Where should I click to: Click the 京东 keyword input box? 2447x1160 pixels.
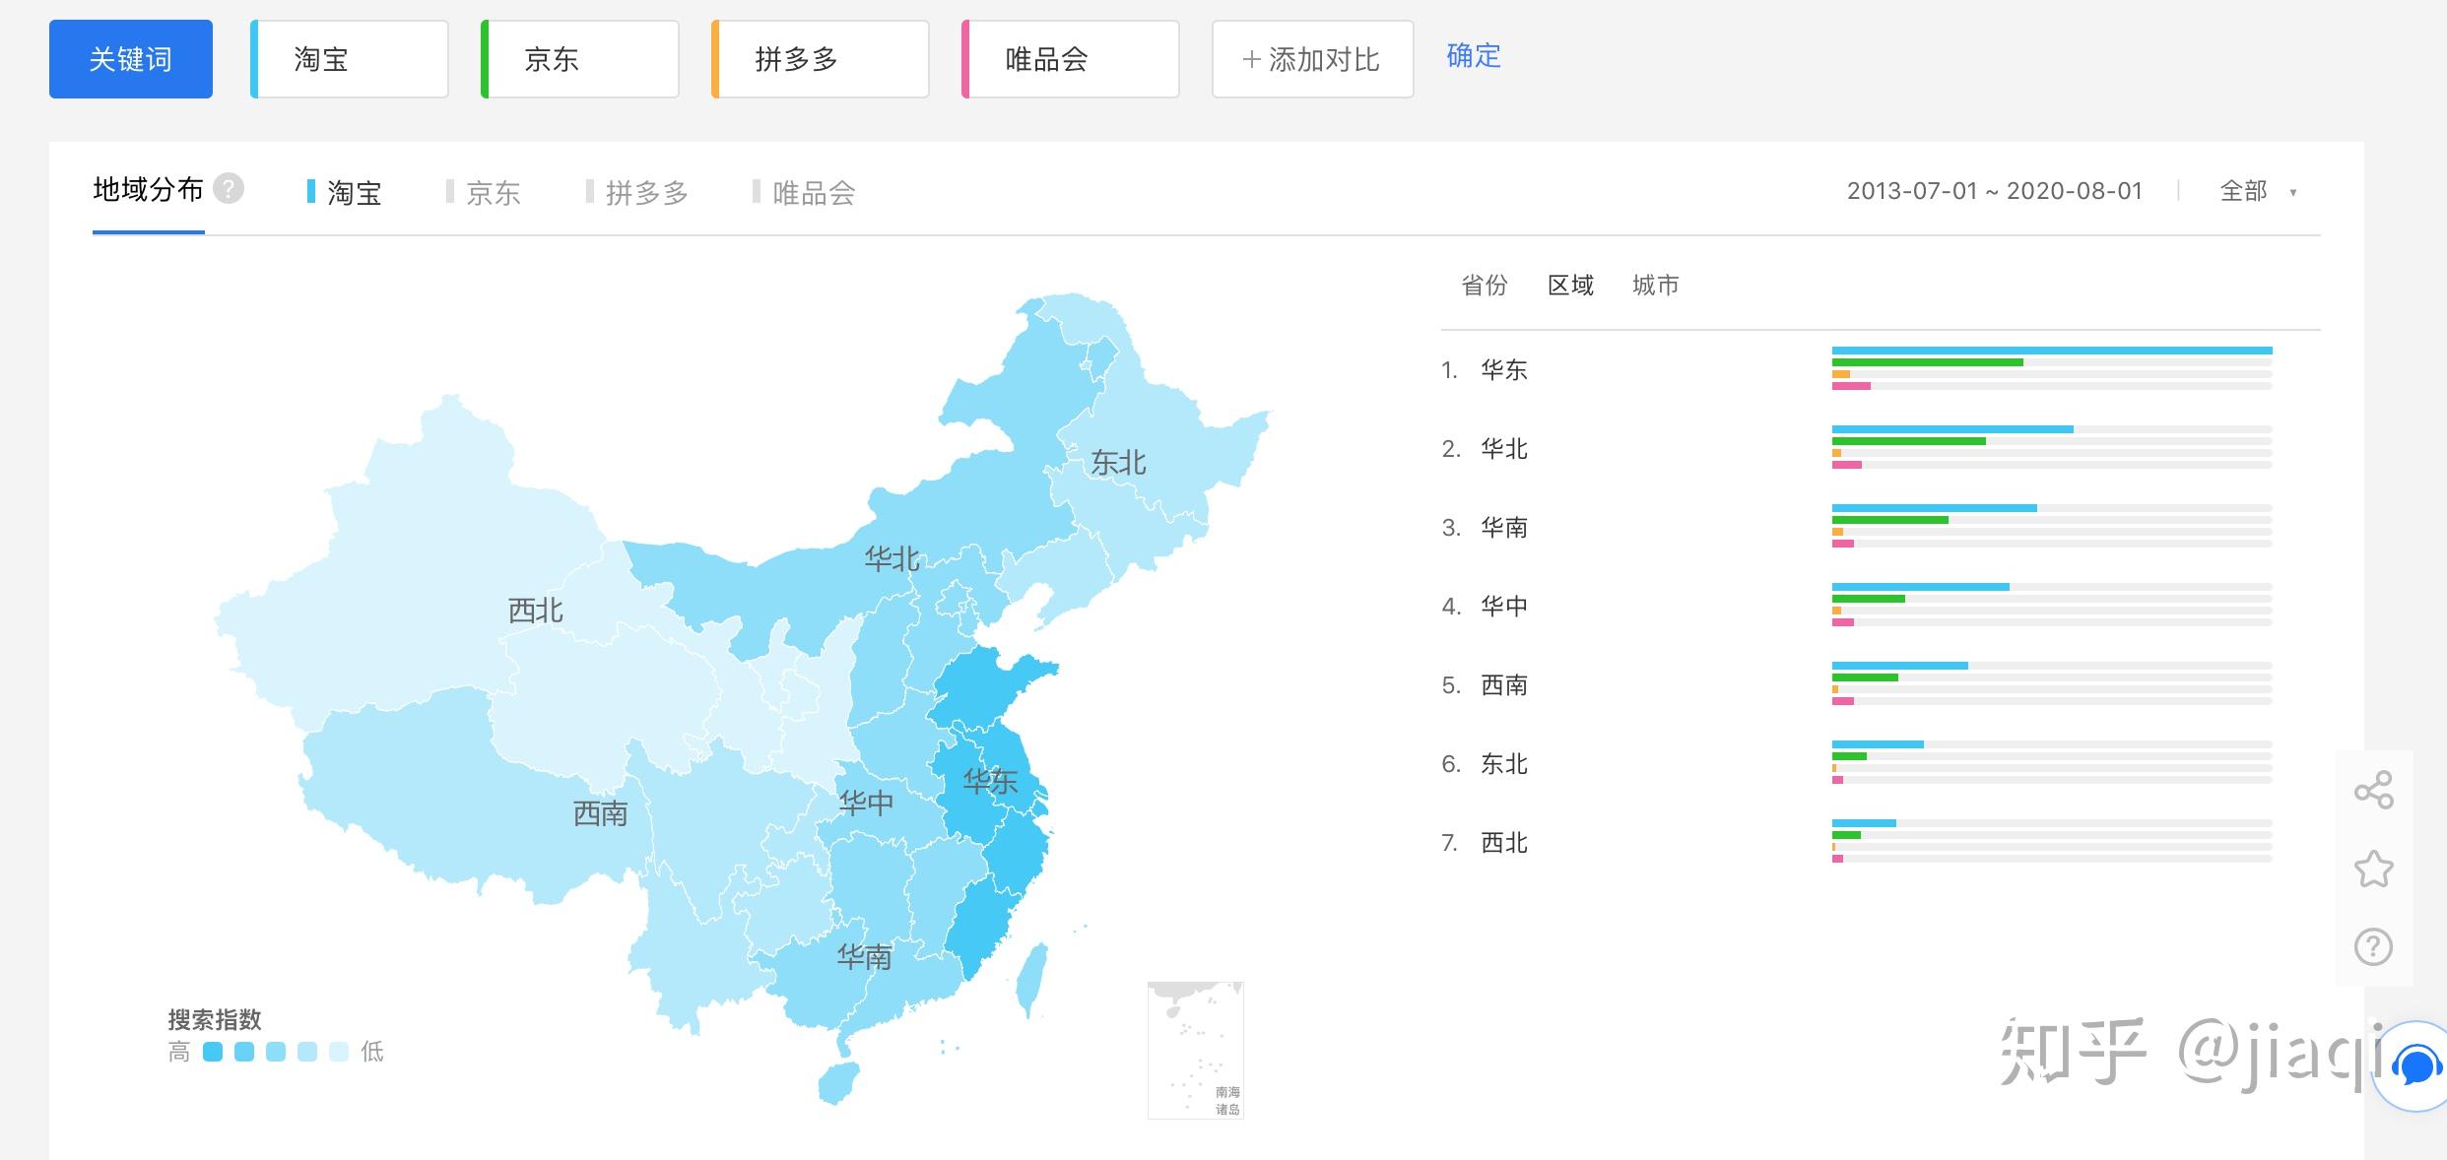click(580, 59)
